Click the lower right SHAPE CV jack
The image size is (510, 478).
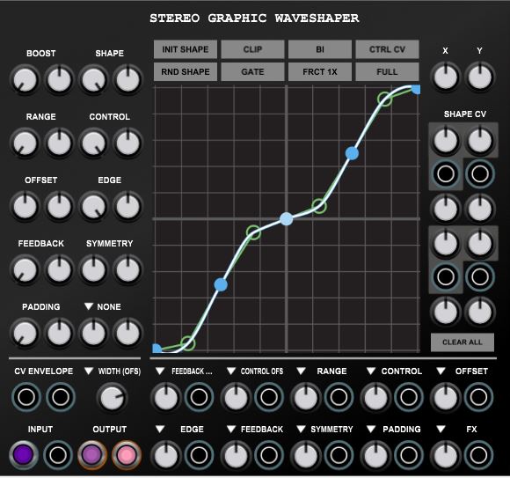click(480, 276)
